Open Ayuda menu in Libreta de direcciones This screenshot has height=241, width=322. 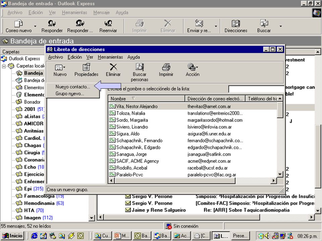click(134, 57)
